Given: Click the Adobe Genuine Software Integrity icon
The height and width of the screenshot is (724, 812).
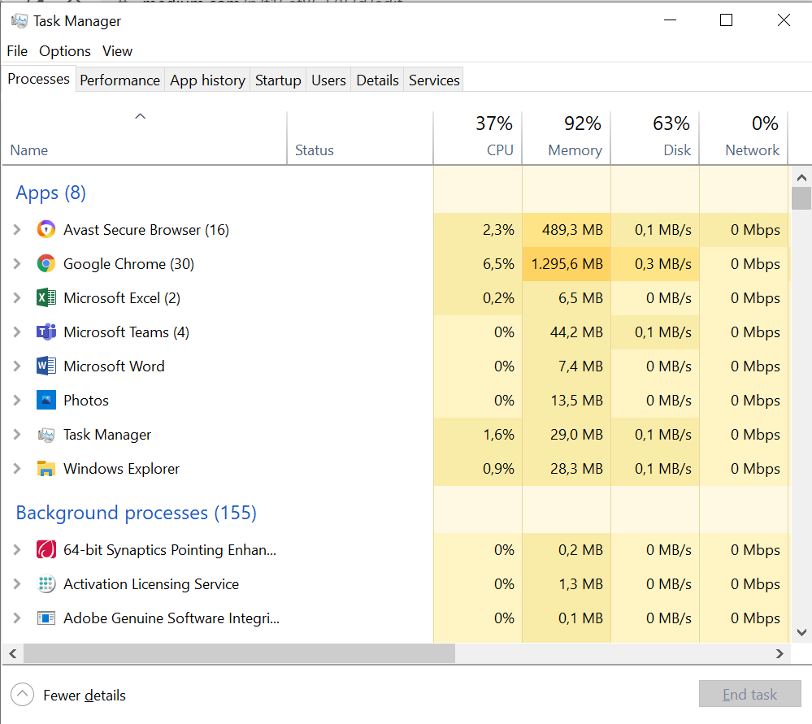Looking at the screenshot, I should (x=46, y=618).
